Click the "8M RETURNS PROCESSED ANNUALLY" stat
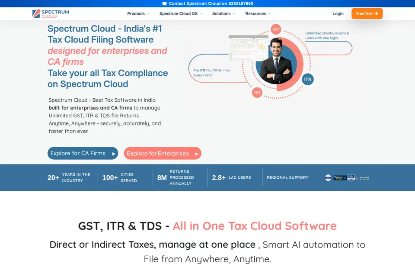Screen dimensions: 415x277 click(x=176, y=177)
